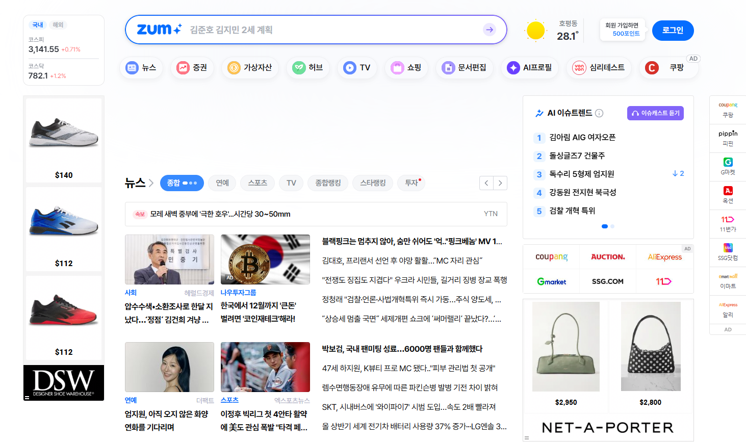Go to next news category arrow
746x442 pixels.
point(500,183)
